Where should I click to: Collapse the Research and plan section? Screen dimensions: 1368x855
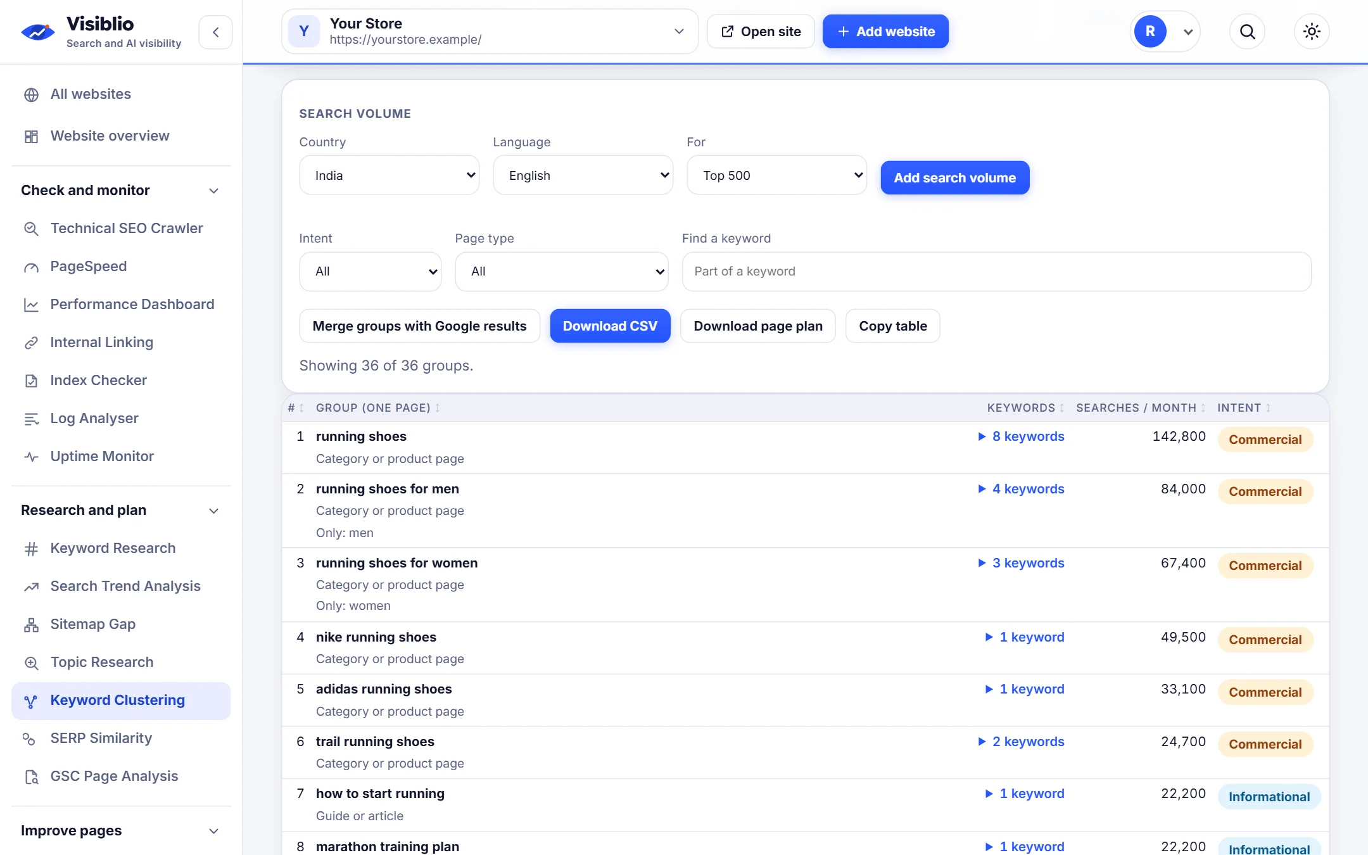click(120, 510)
